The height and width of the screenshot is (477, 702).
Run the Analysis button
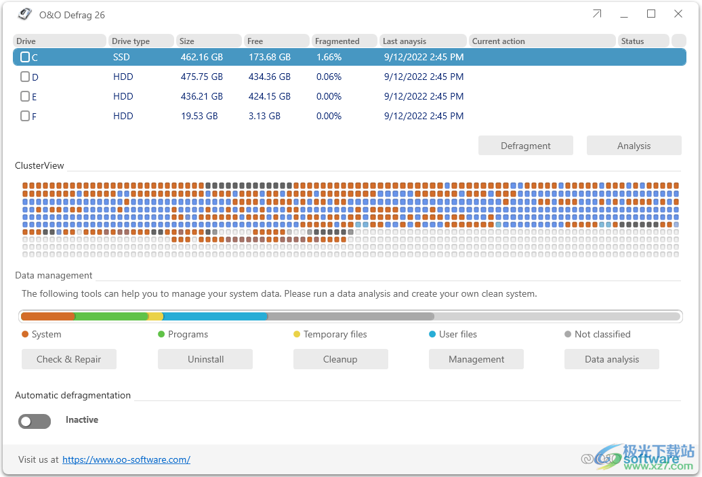pos(634,146)
